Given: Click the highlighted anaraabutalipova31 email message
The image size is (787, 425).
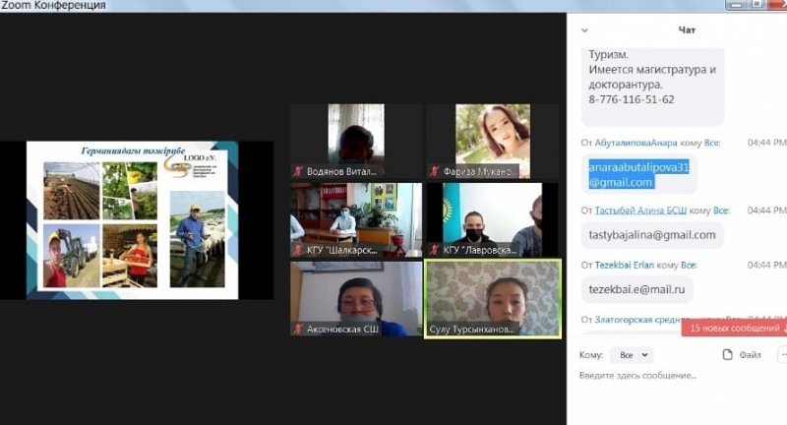Looking at the screenshot, I should point(638,174).
